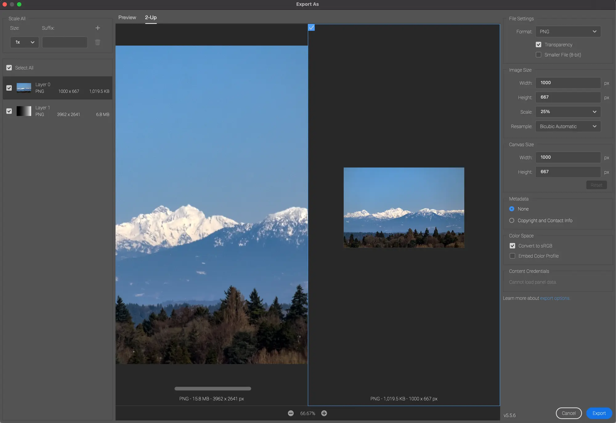
Task: Click the select all checkbox icon
Action: 9,68
